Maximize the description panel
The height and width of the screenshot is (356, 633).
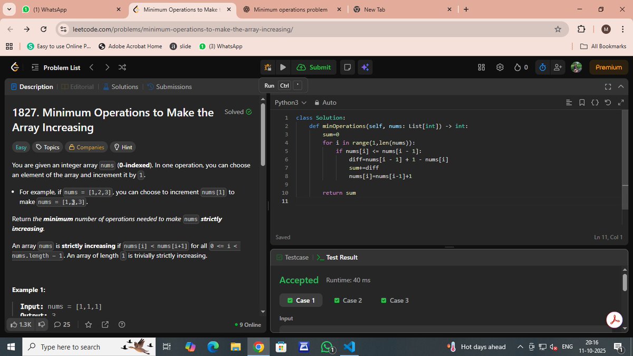(x=608, y=86)
